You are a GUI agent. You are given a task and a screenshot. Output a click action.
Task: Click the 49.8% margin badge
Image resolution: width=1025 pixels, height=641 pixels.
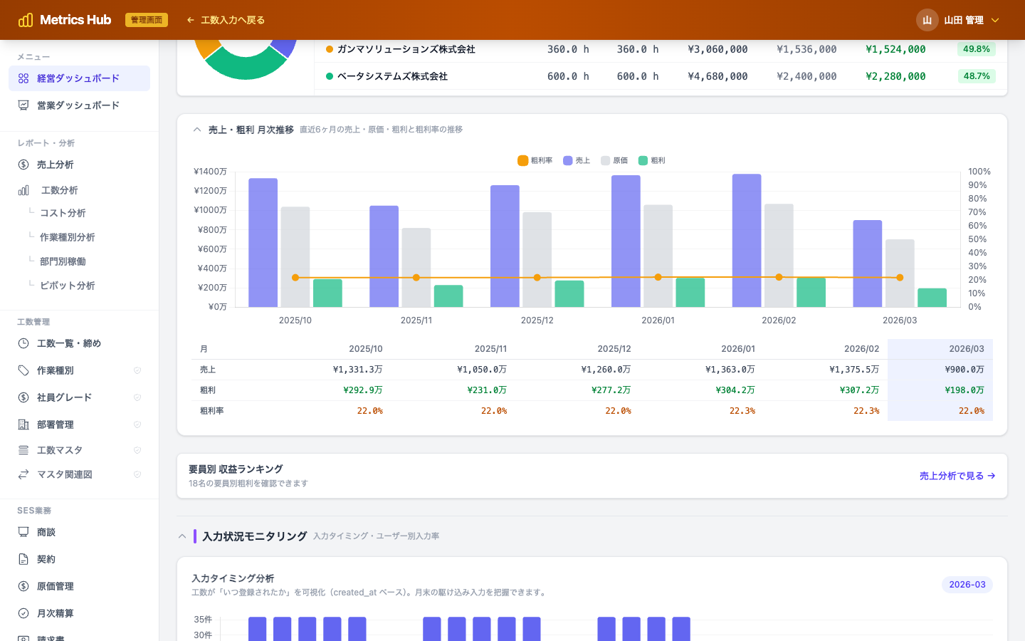(x=977, y=49)
